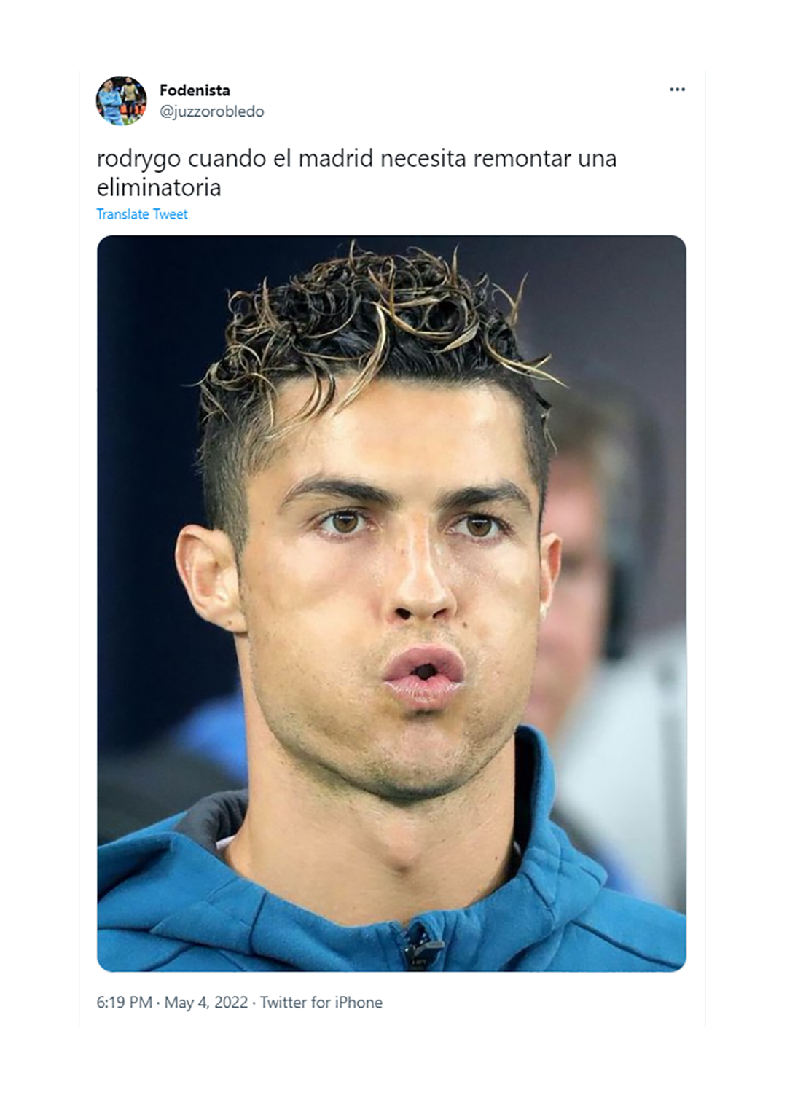The image size is (787, 1098).
Task: Open the Twitter for iPhone source link
Action: point(321,1003)
